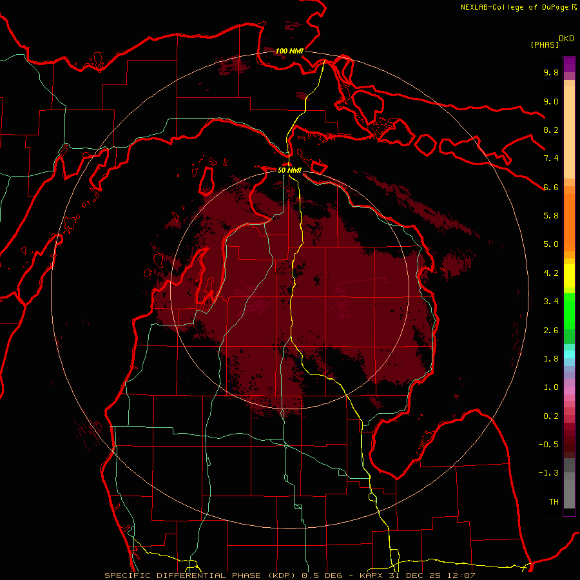Screen dimensions: 580x580
Task: Click the 1.0 legend value
Action: (x=551, y=387)
